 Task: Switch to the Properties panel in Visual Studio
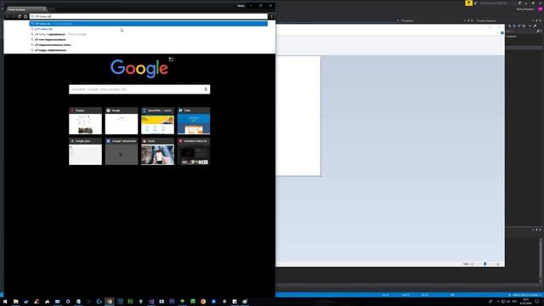407,20
